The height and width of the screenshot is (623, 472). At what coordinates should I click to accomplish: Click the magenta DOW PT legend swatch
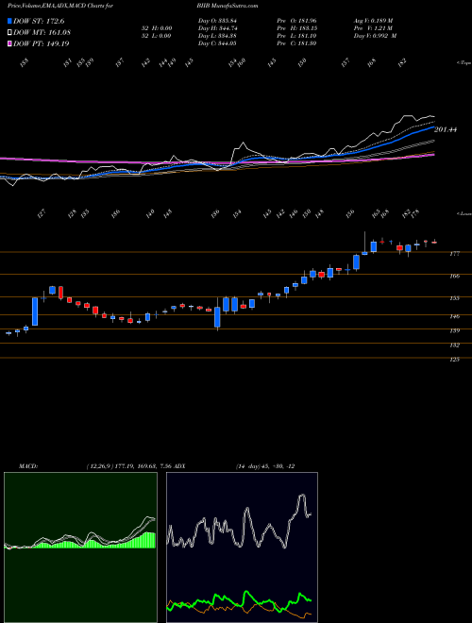(10, 43)
